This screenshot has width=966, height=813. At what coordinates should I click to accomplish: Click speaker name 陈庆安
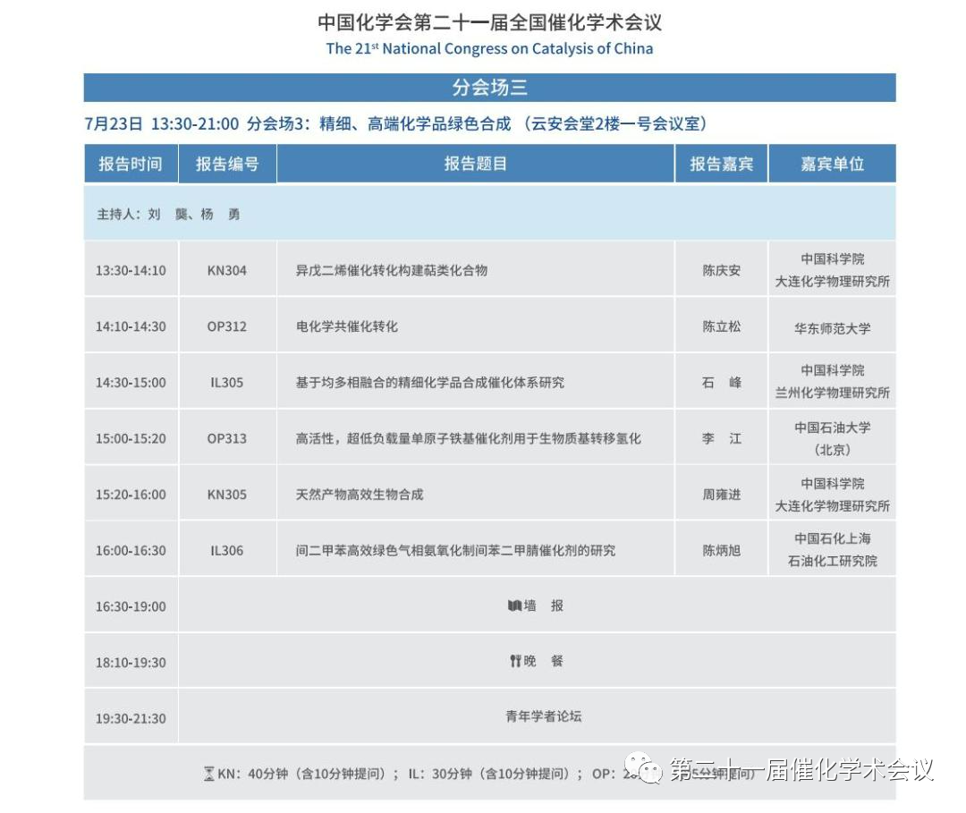pyautogui.click(x=722, y=270)
